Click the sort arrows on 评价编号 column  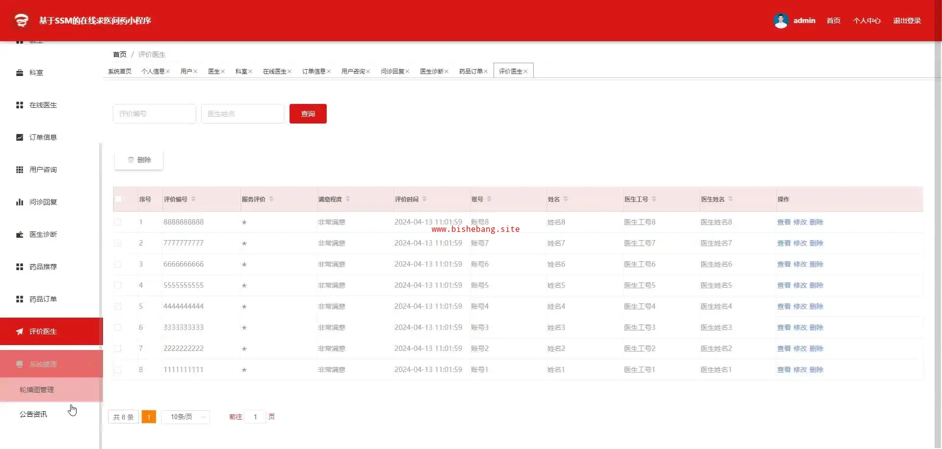(x=193, y=199)
